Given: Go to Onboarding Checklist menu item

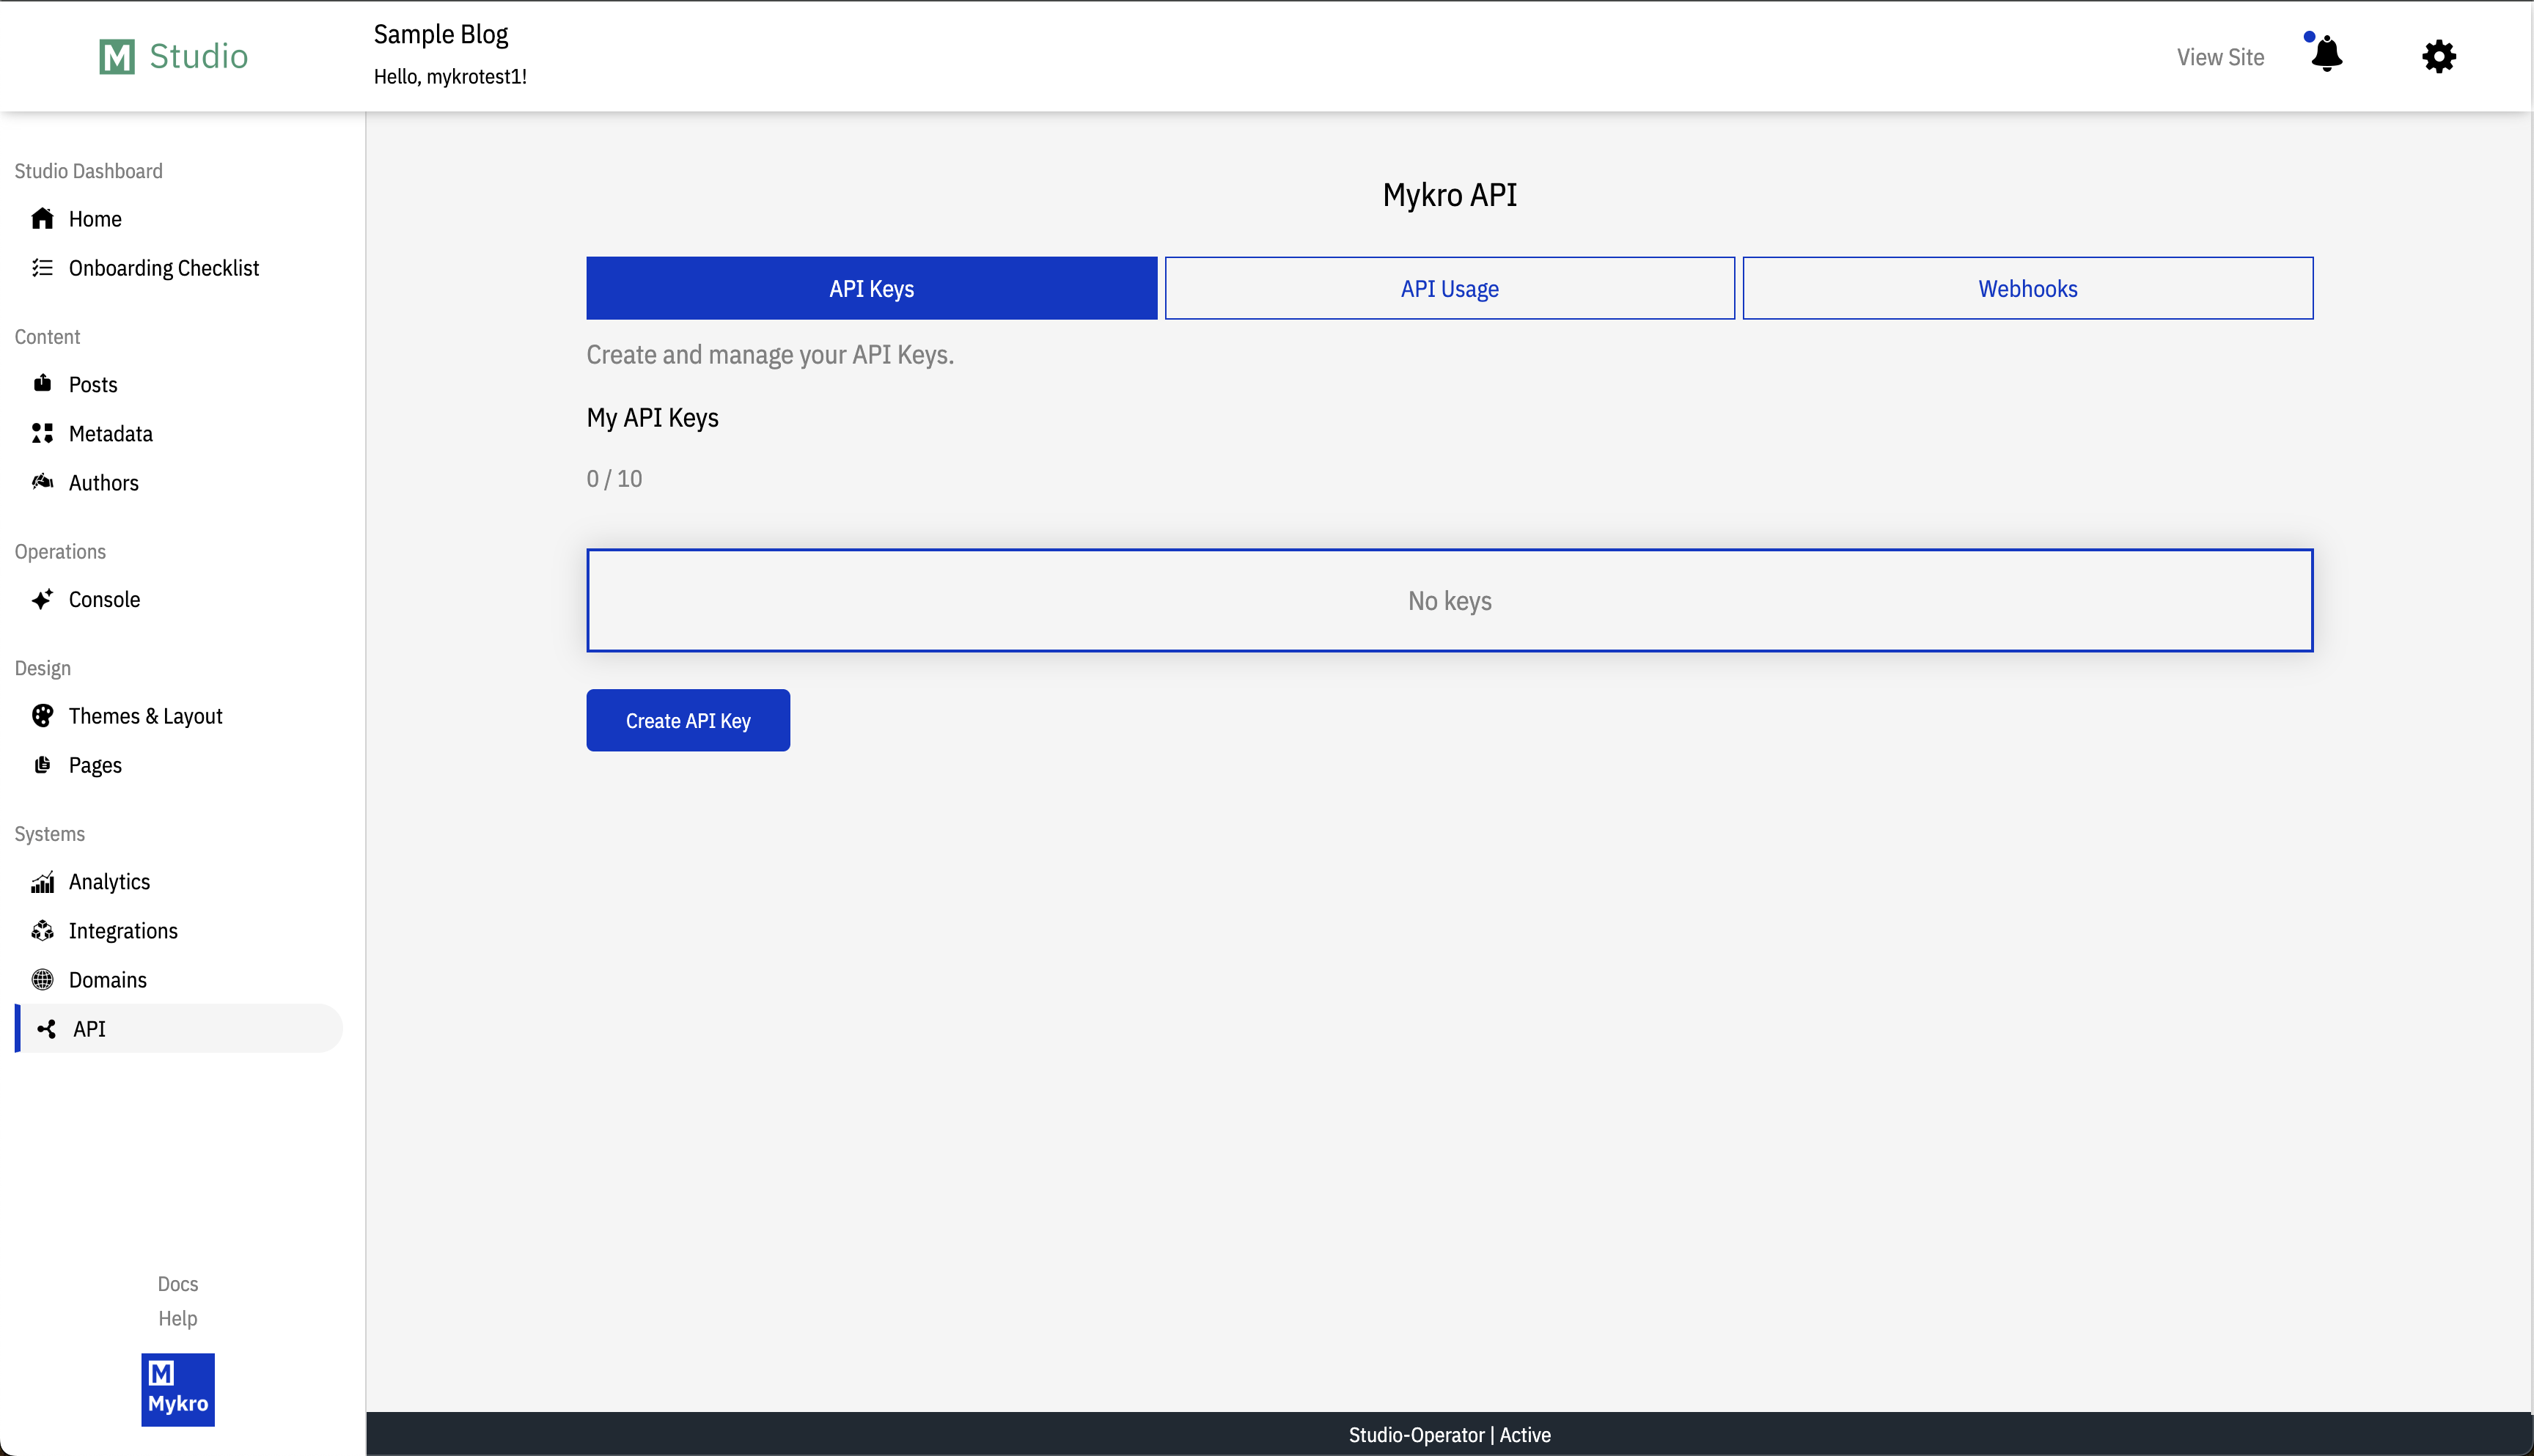Looking at the screenshot, I should pyautogui.click(x=163, y=268).
